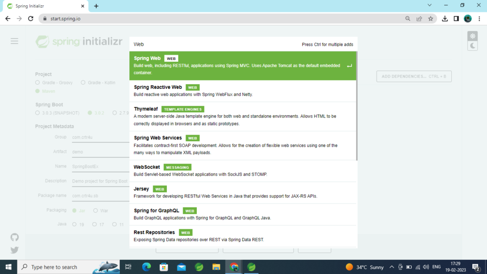Open the browser zoom magnifier icon
This screenshot has width=487, height=274.
pos(408,19)
